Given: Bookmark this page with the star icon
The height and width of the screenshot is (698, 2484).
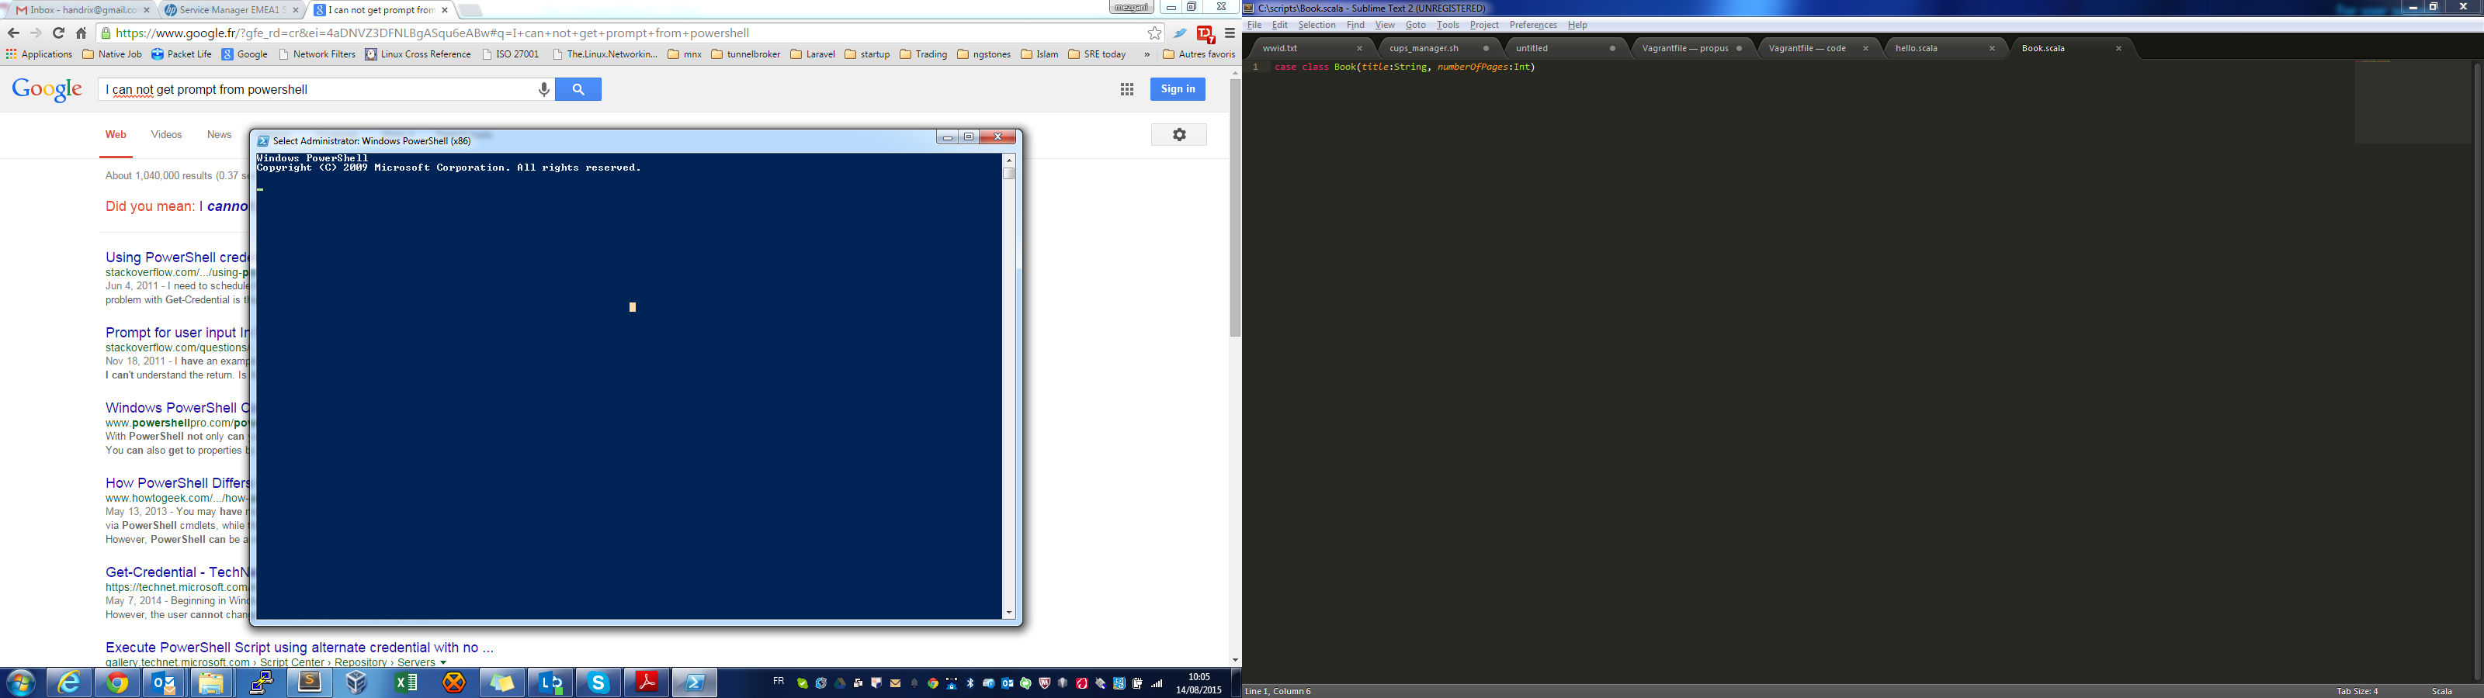Looking at the screenshot, I should [1154, 33].
